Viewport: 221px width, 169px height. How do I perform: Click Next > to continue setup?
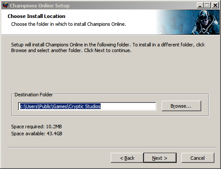tap(160, 158)
